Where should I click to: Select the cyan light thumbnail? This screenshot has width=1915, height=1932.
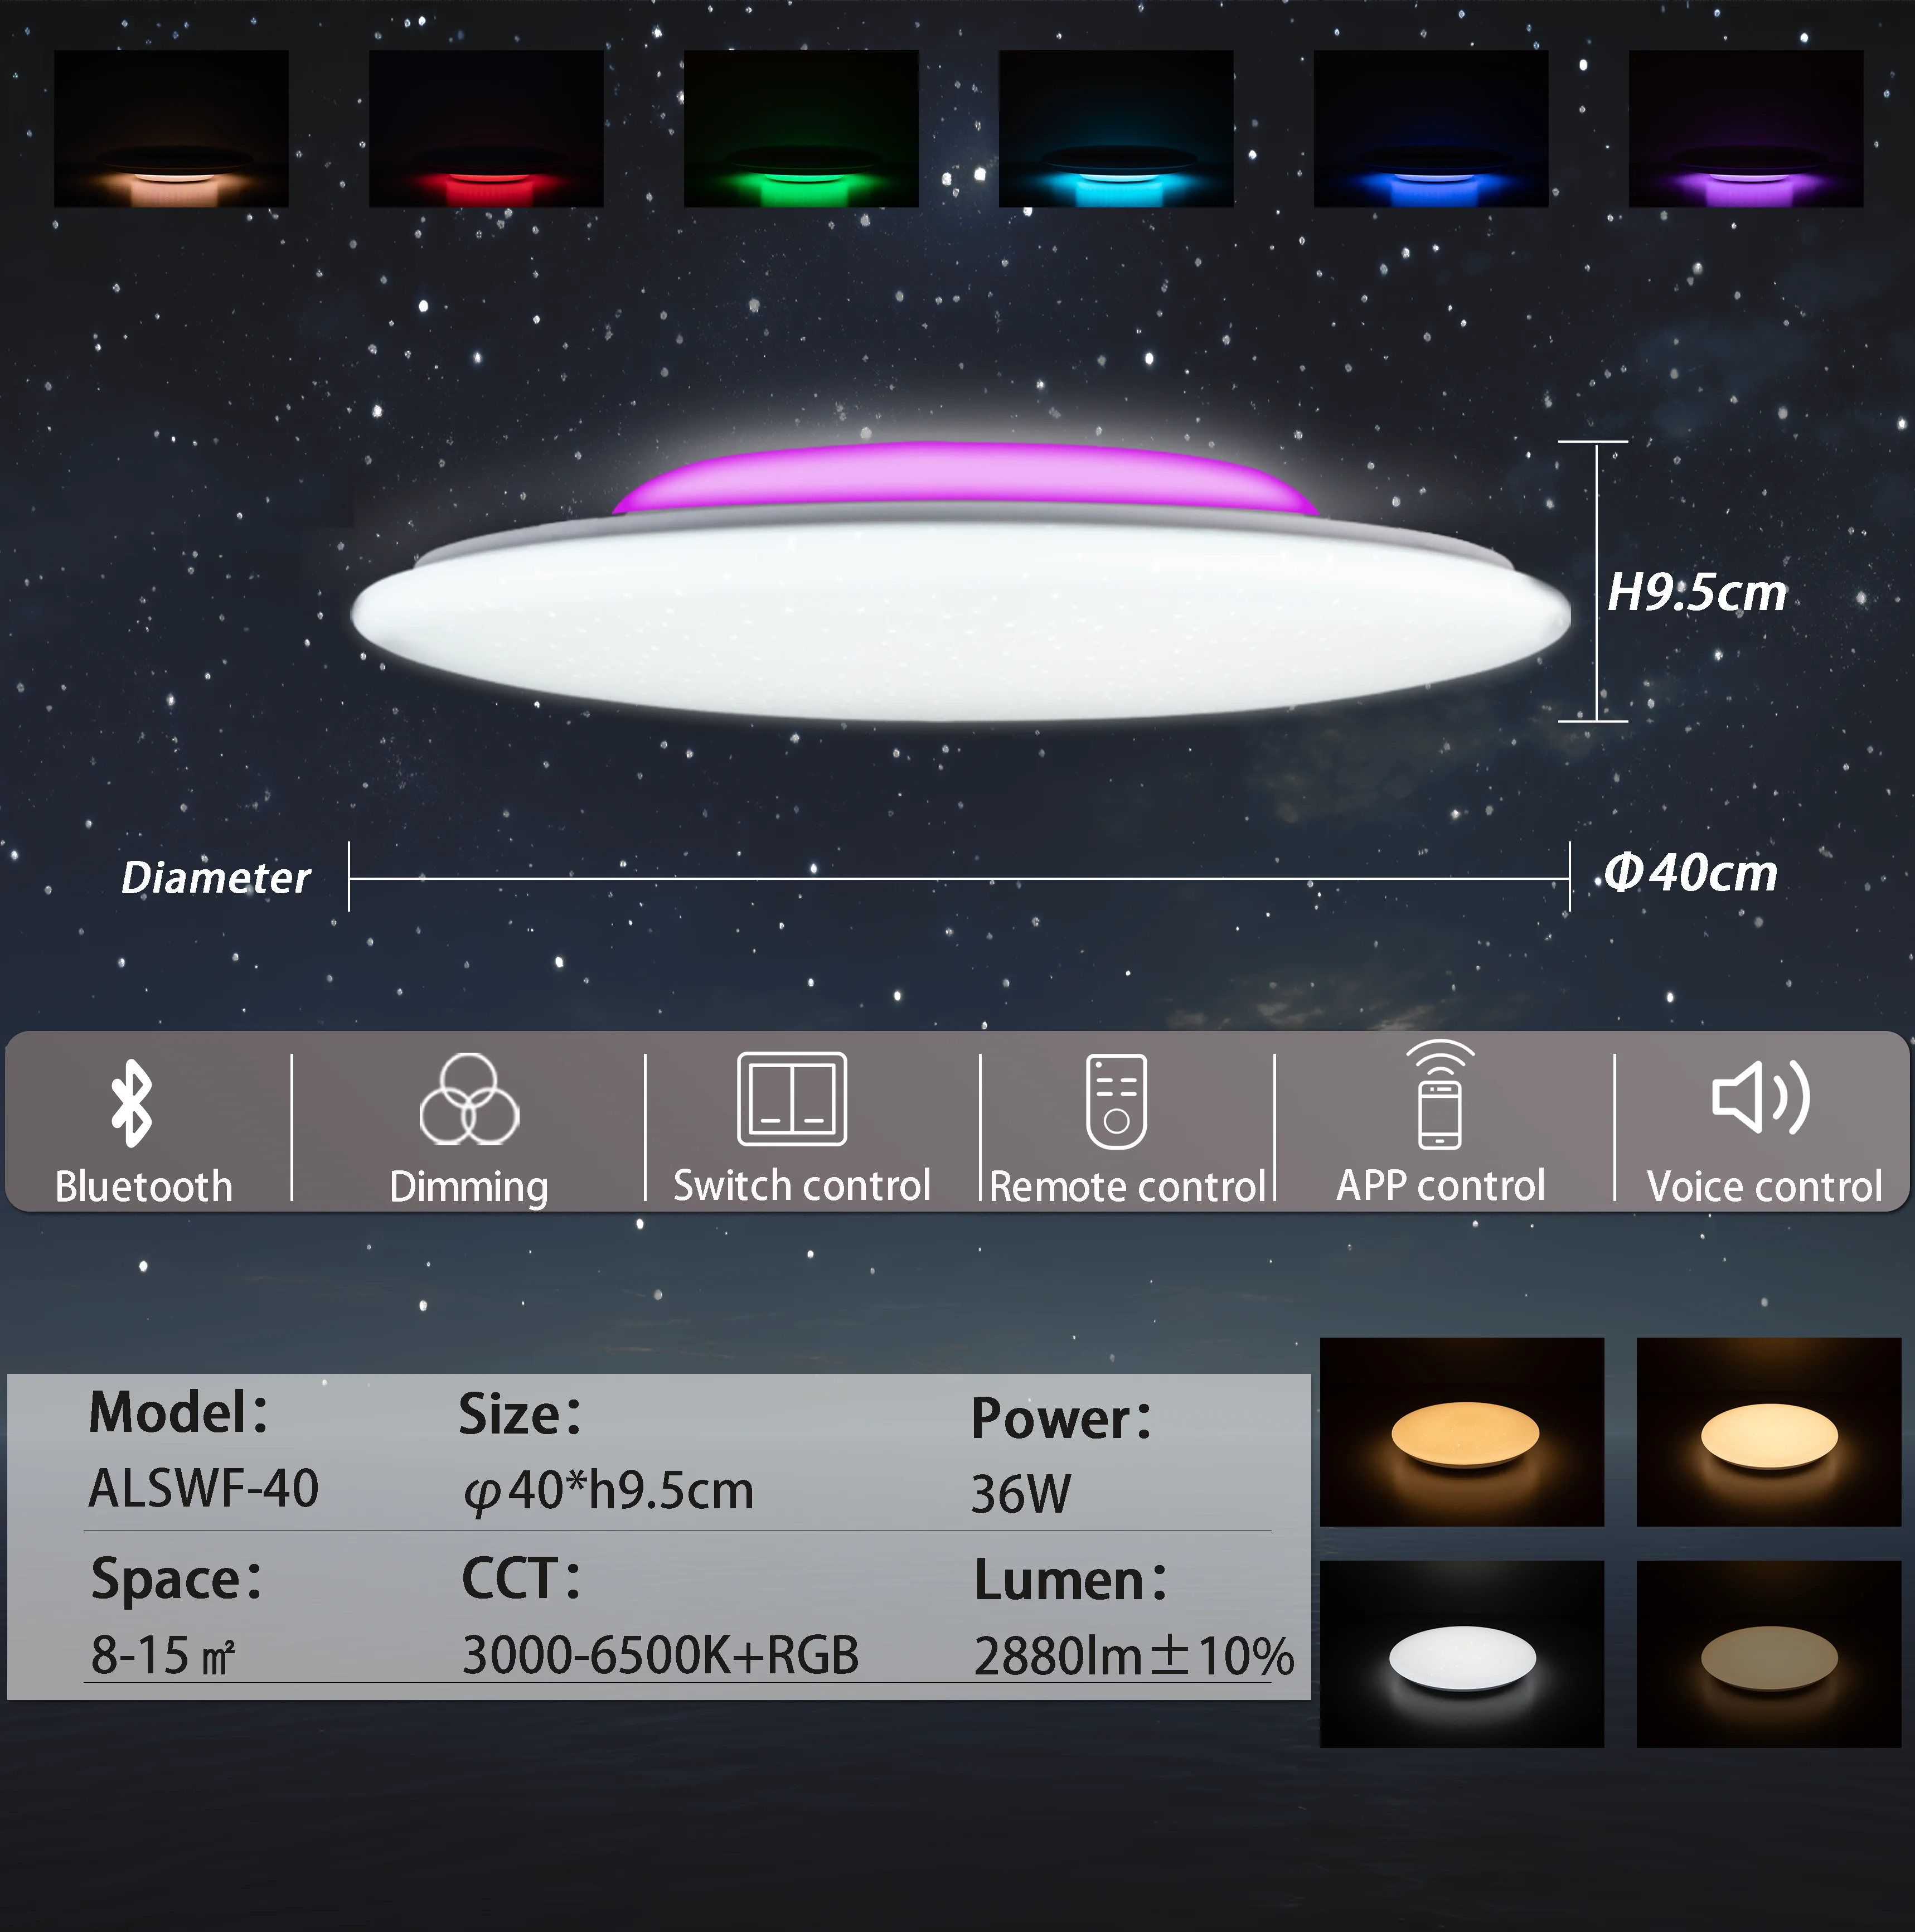(1116, 129)
